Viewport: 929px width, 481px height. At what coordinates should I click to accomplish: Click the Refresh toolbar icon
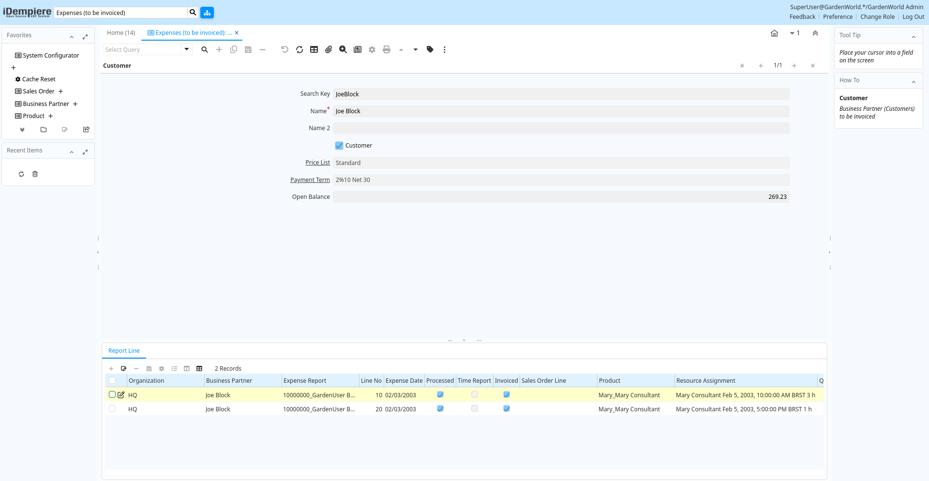[x=300, y=49]
